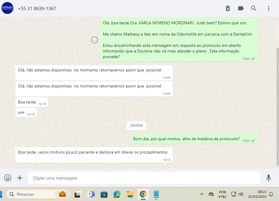279x201 pixels.
Task: Launch Microsoft Store from the taskbar
Action: pos(104,194)
